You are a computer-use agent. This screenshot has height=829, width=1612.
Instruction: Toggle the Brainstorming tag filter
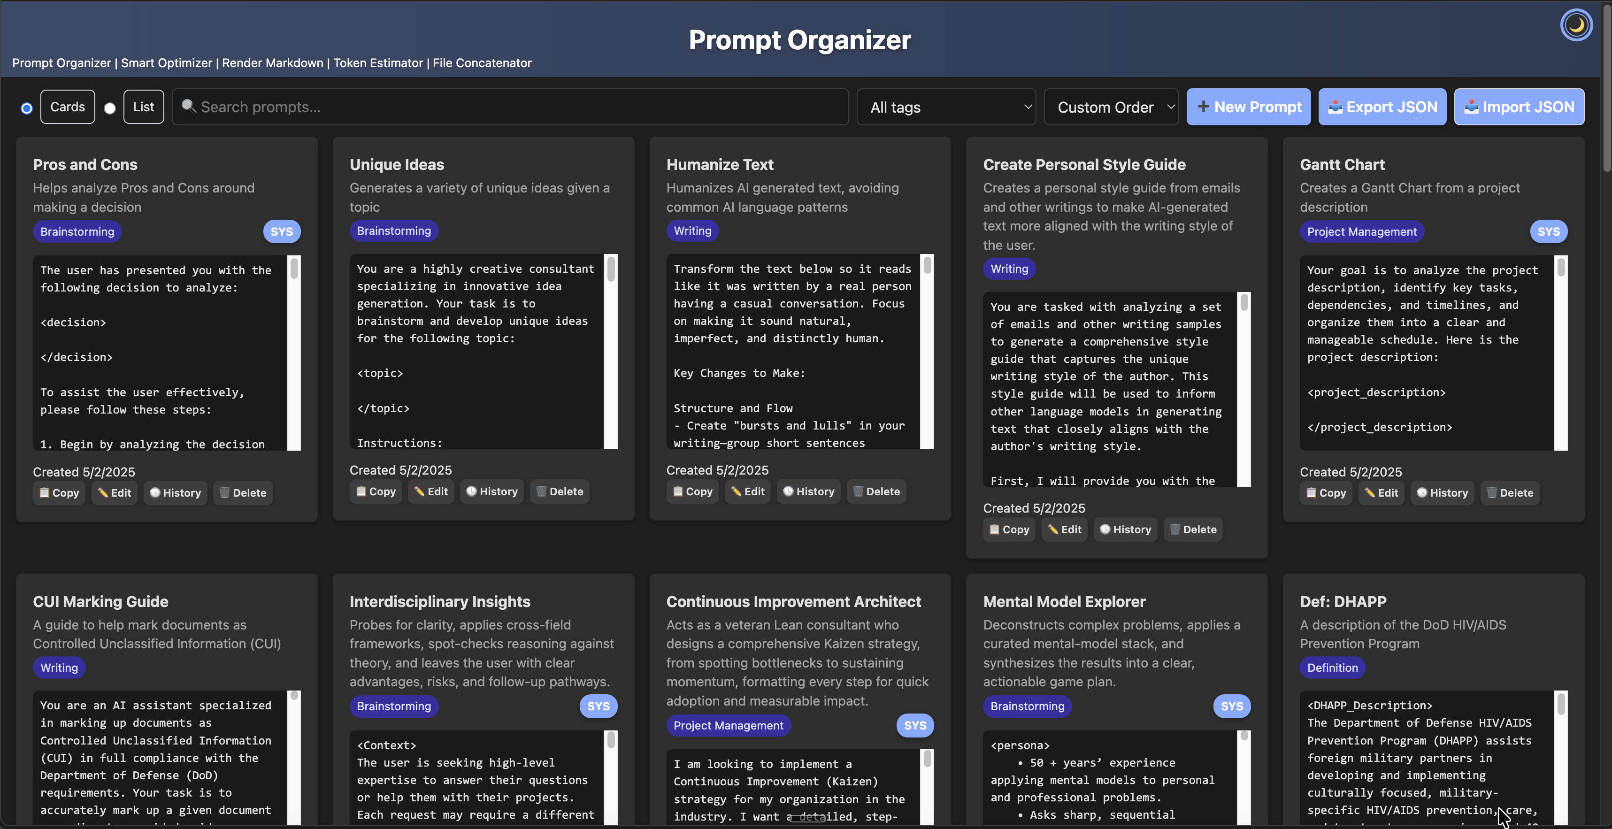(77, 231)
